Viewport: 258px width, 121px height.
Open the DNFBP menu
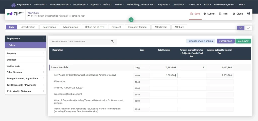coord(120,5)
